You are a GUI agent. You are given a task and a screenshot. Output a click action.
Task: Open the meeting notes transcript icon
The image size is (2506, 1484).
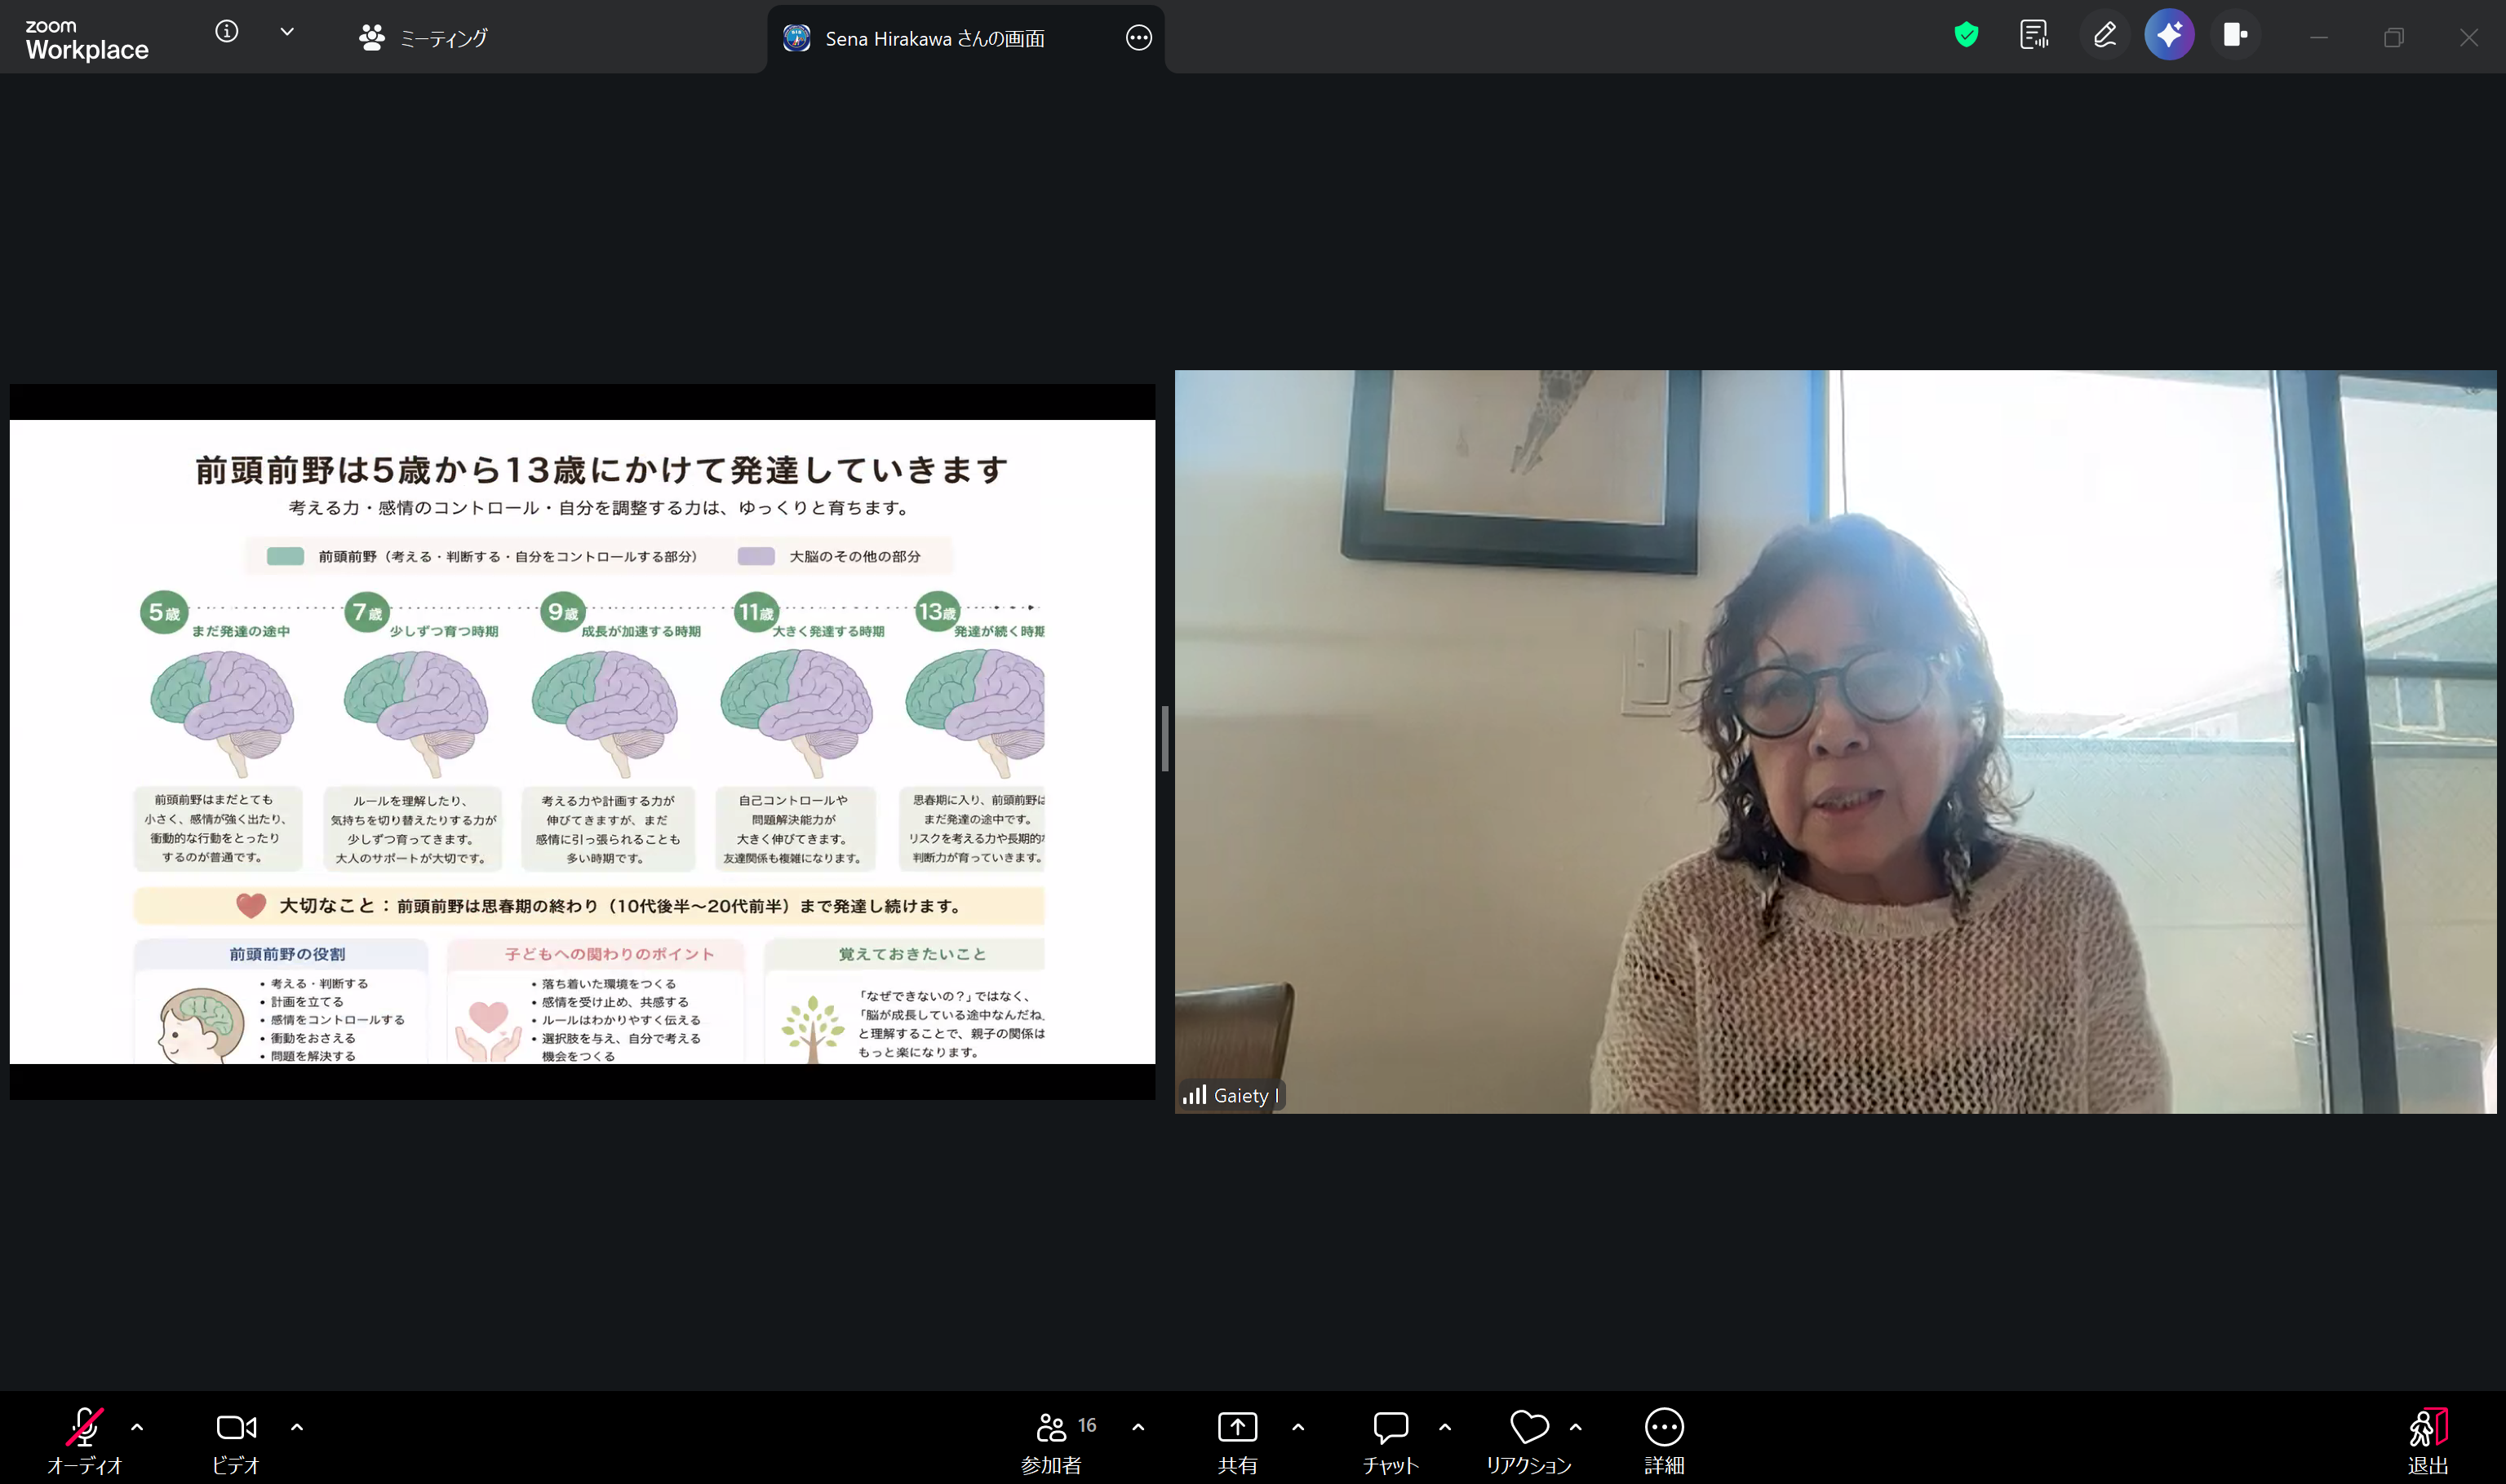click(x=2034, y=36)
